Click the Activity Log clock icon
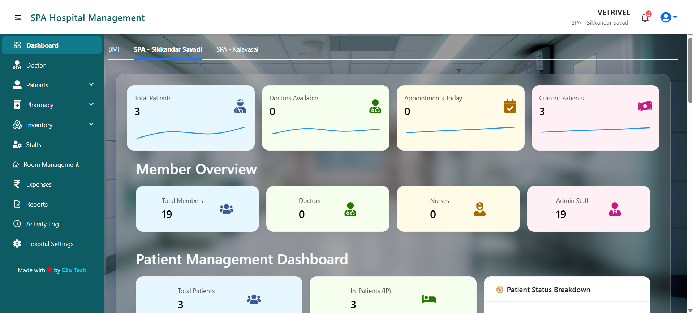This screenshot has height=313, width=693. (17, 224)
